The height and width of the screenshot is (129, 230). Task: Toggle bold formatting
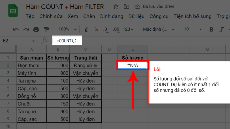pos(212,29)
